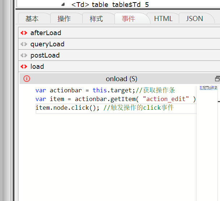Click the gray code icon beside queryLoad
The width and height of the screenshot is (220, 201).
coord(24,44)
